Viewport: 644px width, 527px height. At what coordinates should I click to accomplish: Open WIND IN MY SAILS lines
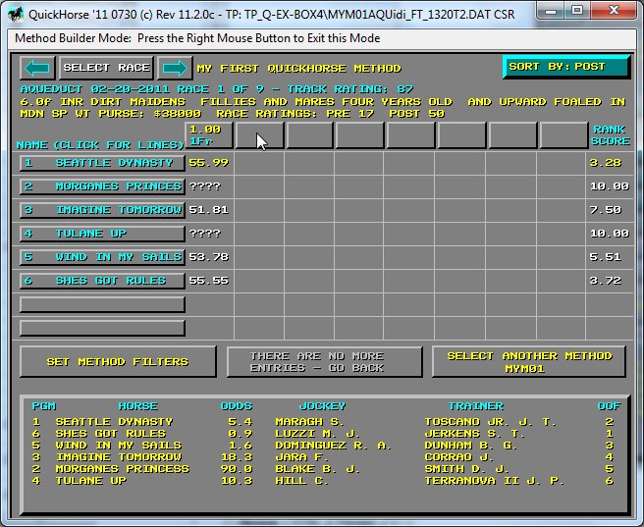coord(102,257)
